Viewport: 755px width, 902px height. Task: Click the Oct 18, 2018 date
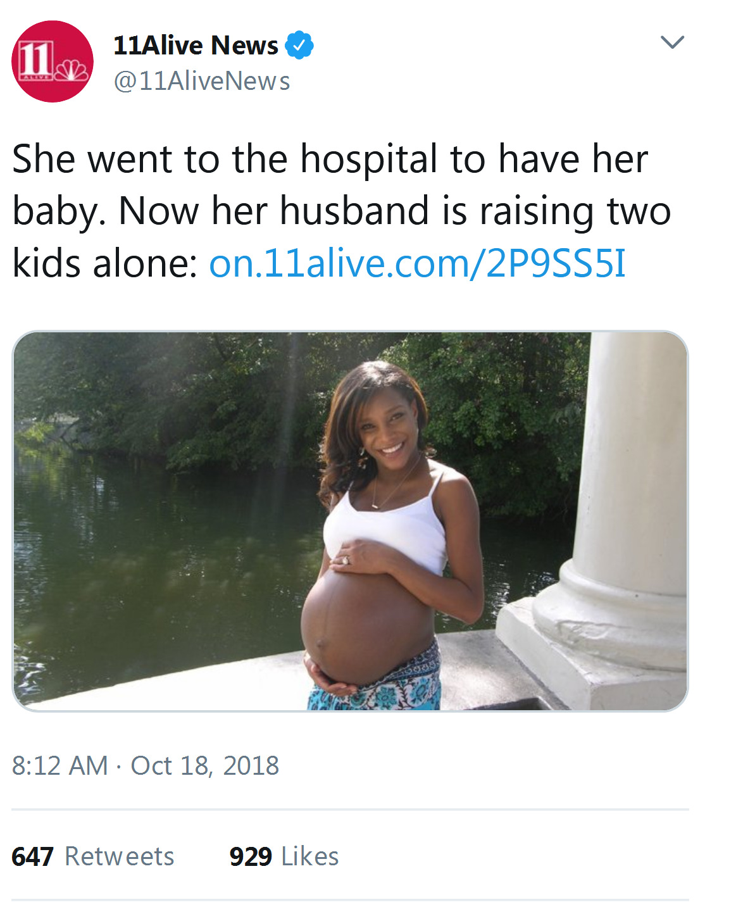pyautogui.click(x=204, y=765)
